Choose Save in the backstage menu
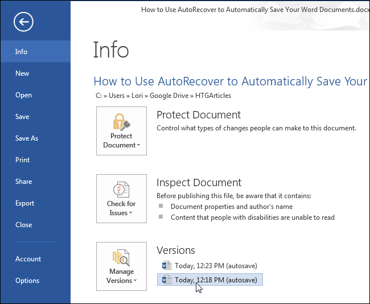Screen dimensions: 370x304 (x=22, y=117)
